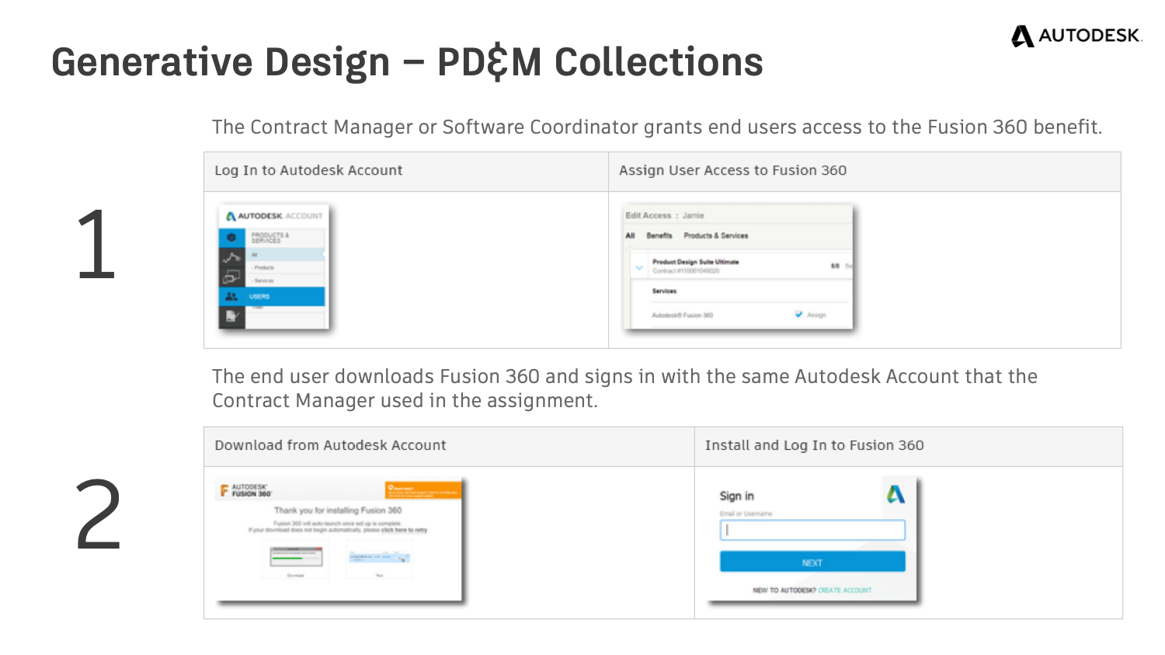Screen dimensions: 1165x655
Task: Select the All filter under Products & Services
Action: (x=254, y=254)
